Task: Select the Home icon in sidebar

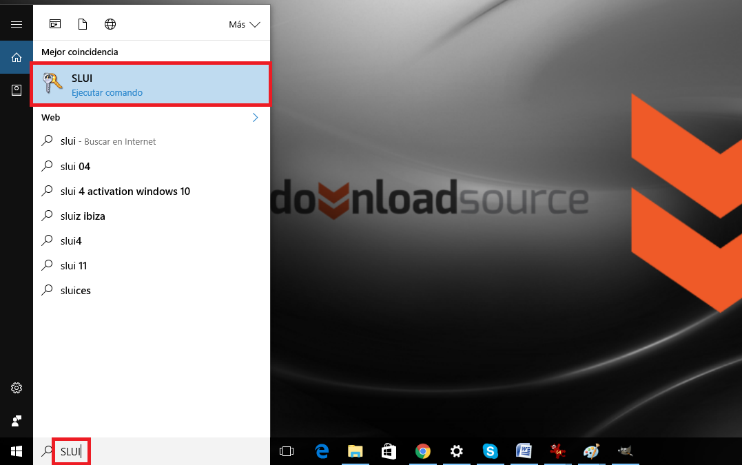Action: pos(17,57)
